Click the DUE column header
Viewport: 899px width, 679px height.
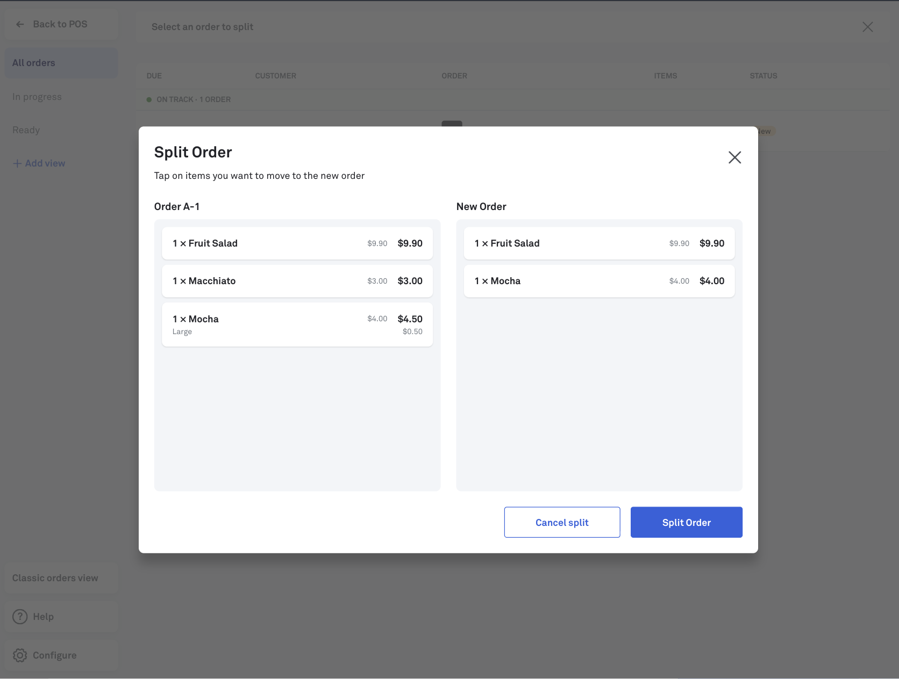pyautogui.click(x=154, y=76)
